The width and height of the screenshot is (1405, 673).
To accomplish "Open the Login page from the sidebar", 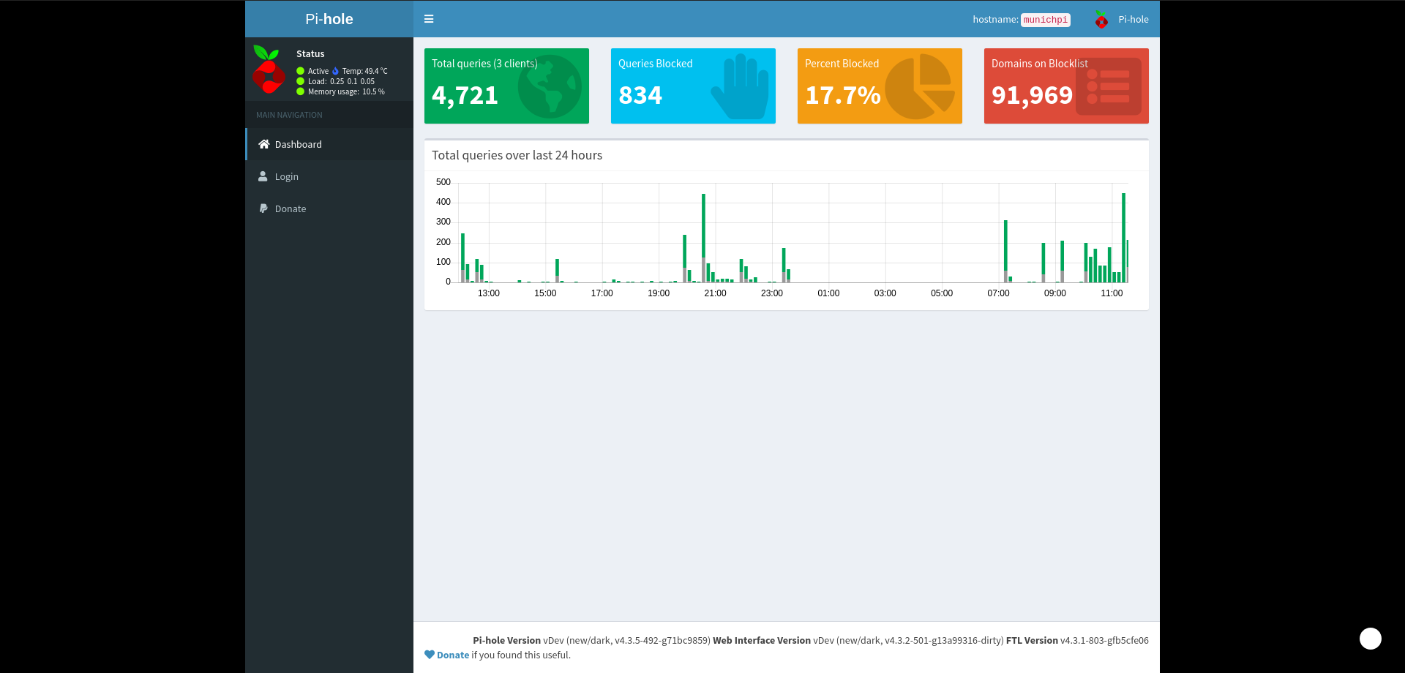I will pyautogui.click(x=286, y=176).
